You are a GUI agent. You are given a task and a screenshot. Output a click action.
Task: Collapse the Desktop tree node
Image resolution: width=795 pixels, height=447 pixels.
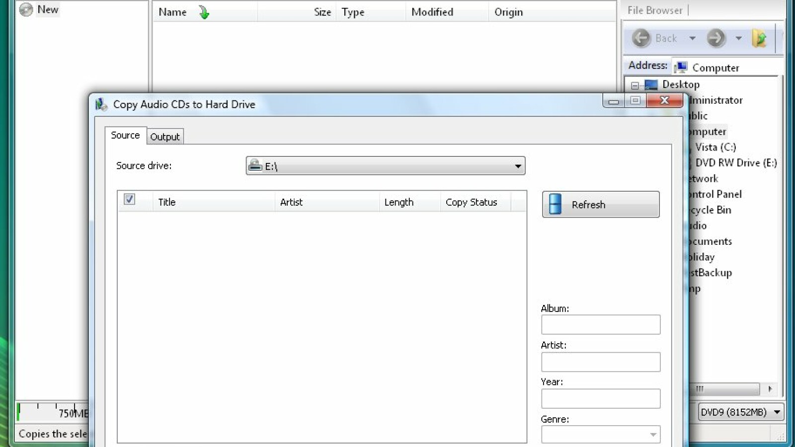click(635, 85)
